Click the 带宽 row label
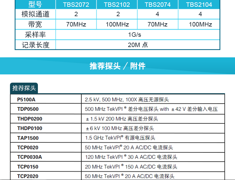This screenshot has width=235, height=180. click(35, 24)
